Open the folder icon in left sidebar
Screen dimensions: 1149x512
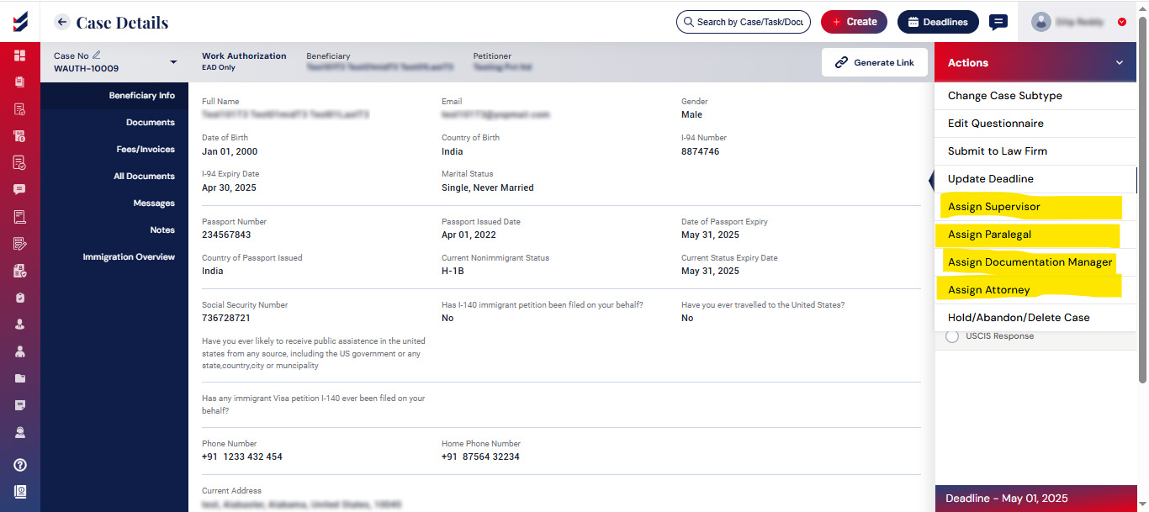point(19,378)
